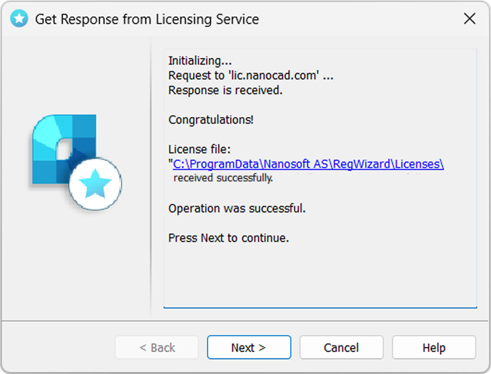Open the ProgramData Licenses folder link
This screenshot has height=374, width=491.
pos(308,164)
